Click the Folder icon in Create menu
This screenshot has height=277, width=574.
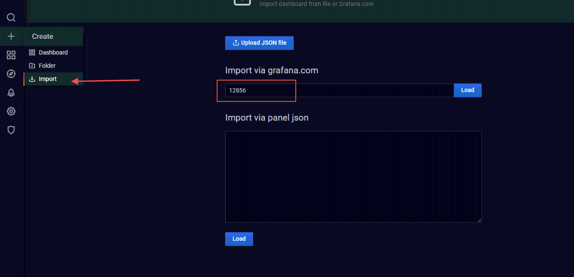click(32, 66)
